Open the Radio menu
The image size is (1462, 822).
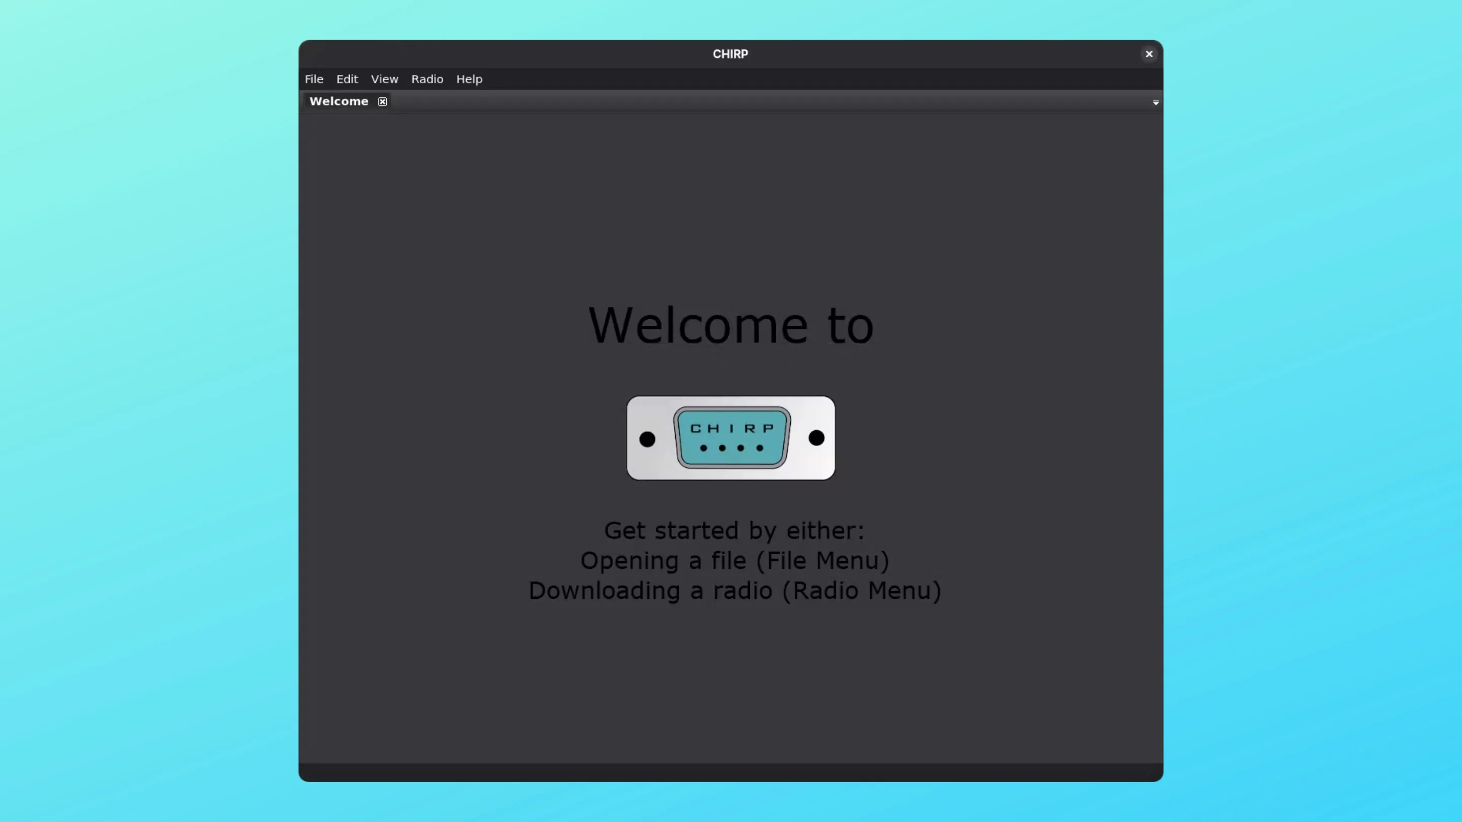click(427, 79)
